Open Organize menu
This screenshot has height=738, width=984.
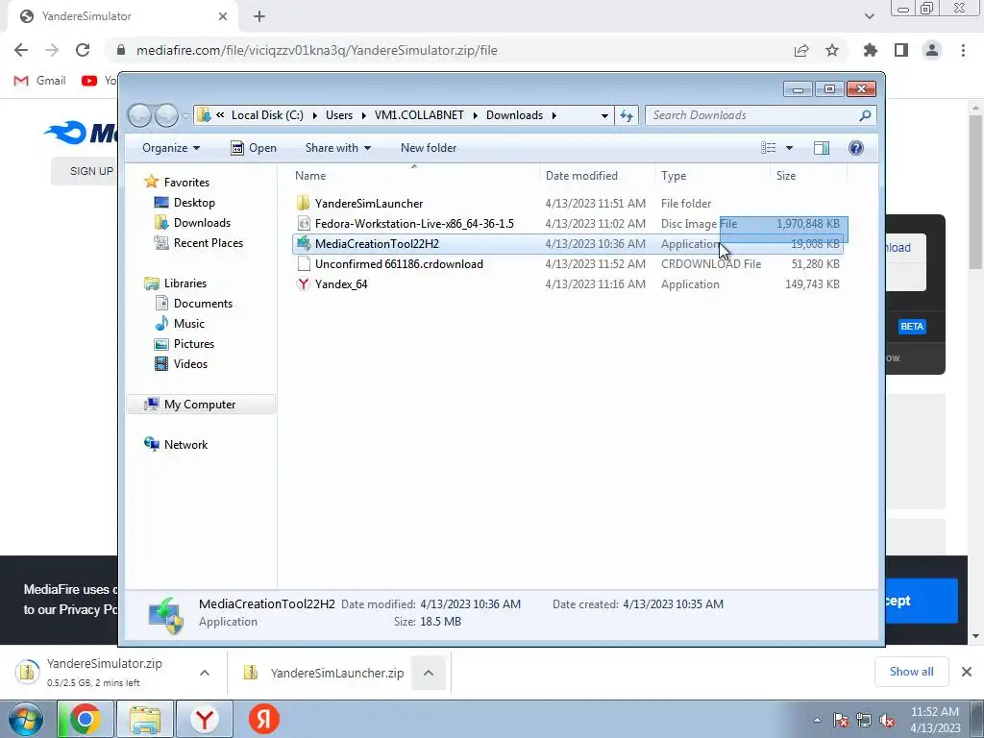click(x=171, y=148)
